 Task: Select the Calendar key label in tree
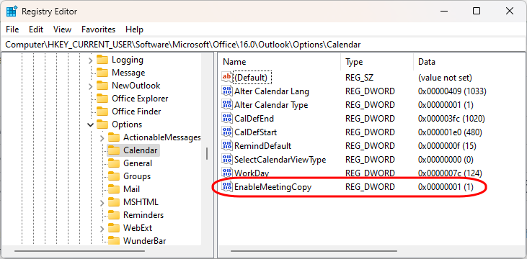(x=140, y=150)
